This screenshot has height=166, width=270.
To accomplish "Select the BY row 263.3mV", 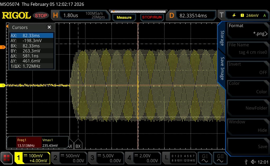I will [32, 51].
